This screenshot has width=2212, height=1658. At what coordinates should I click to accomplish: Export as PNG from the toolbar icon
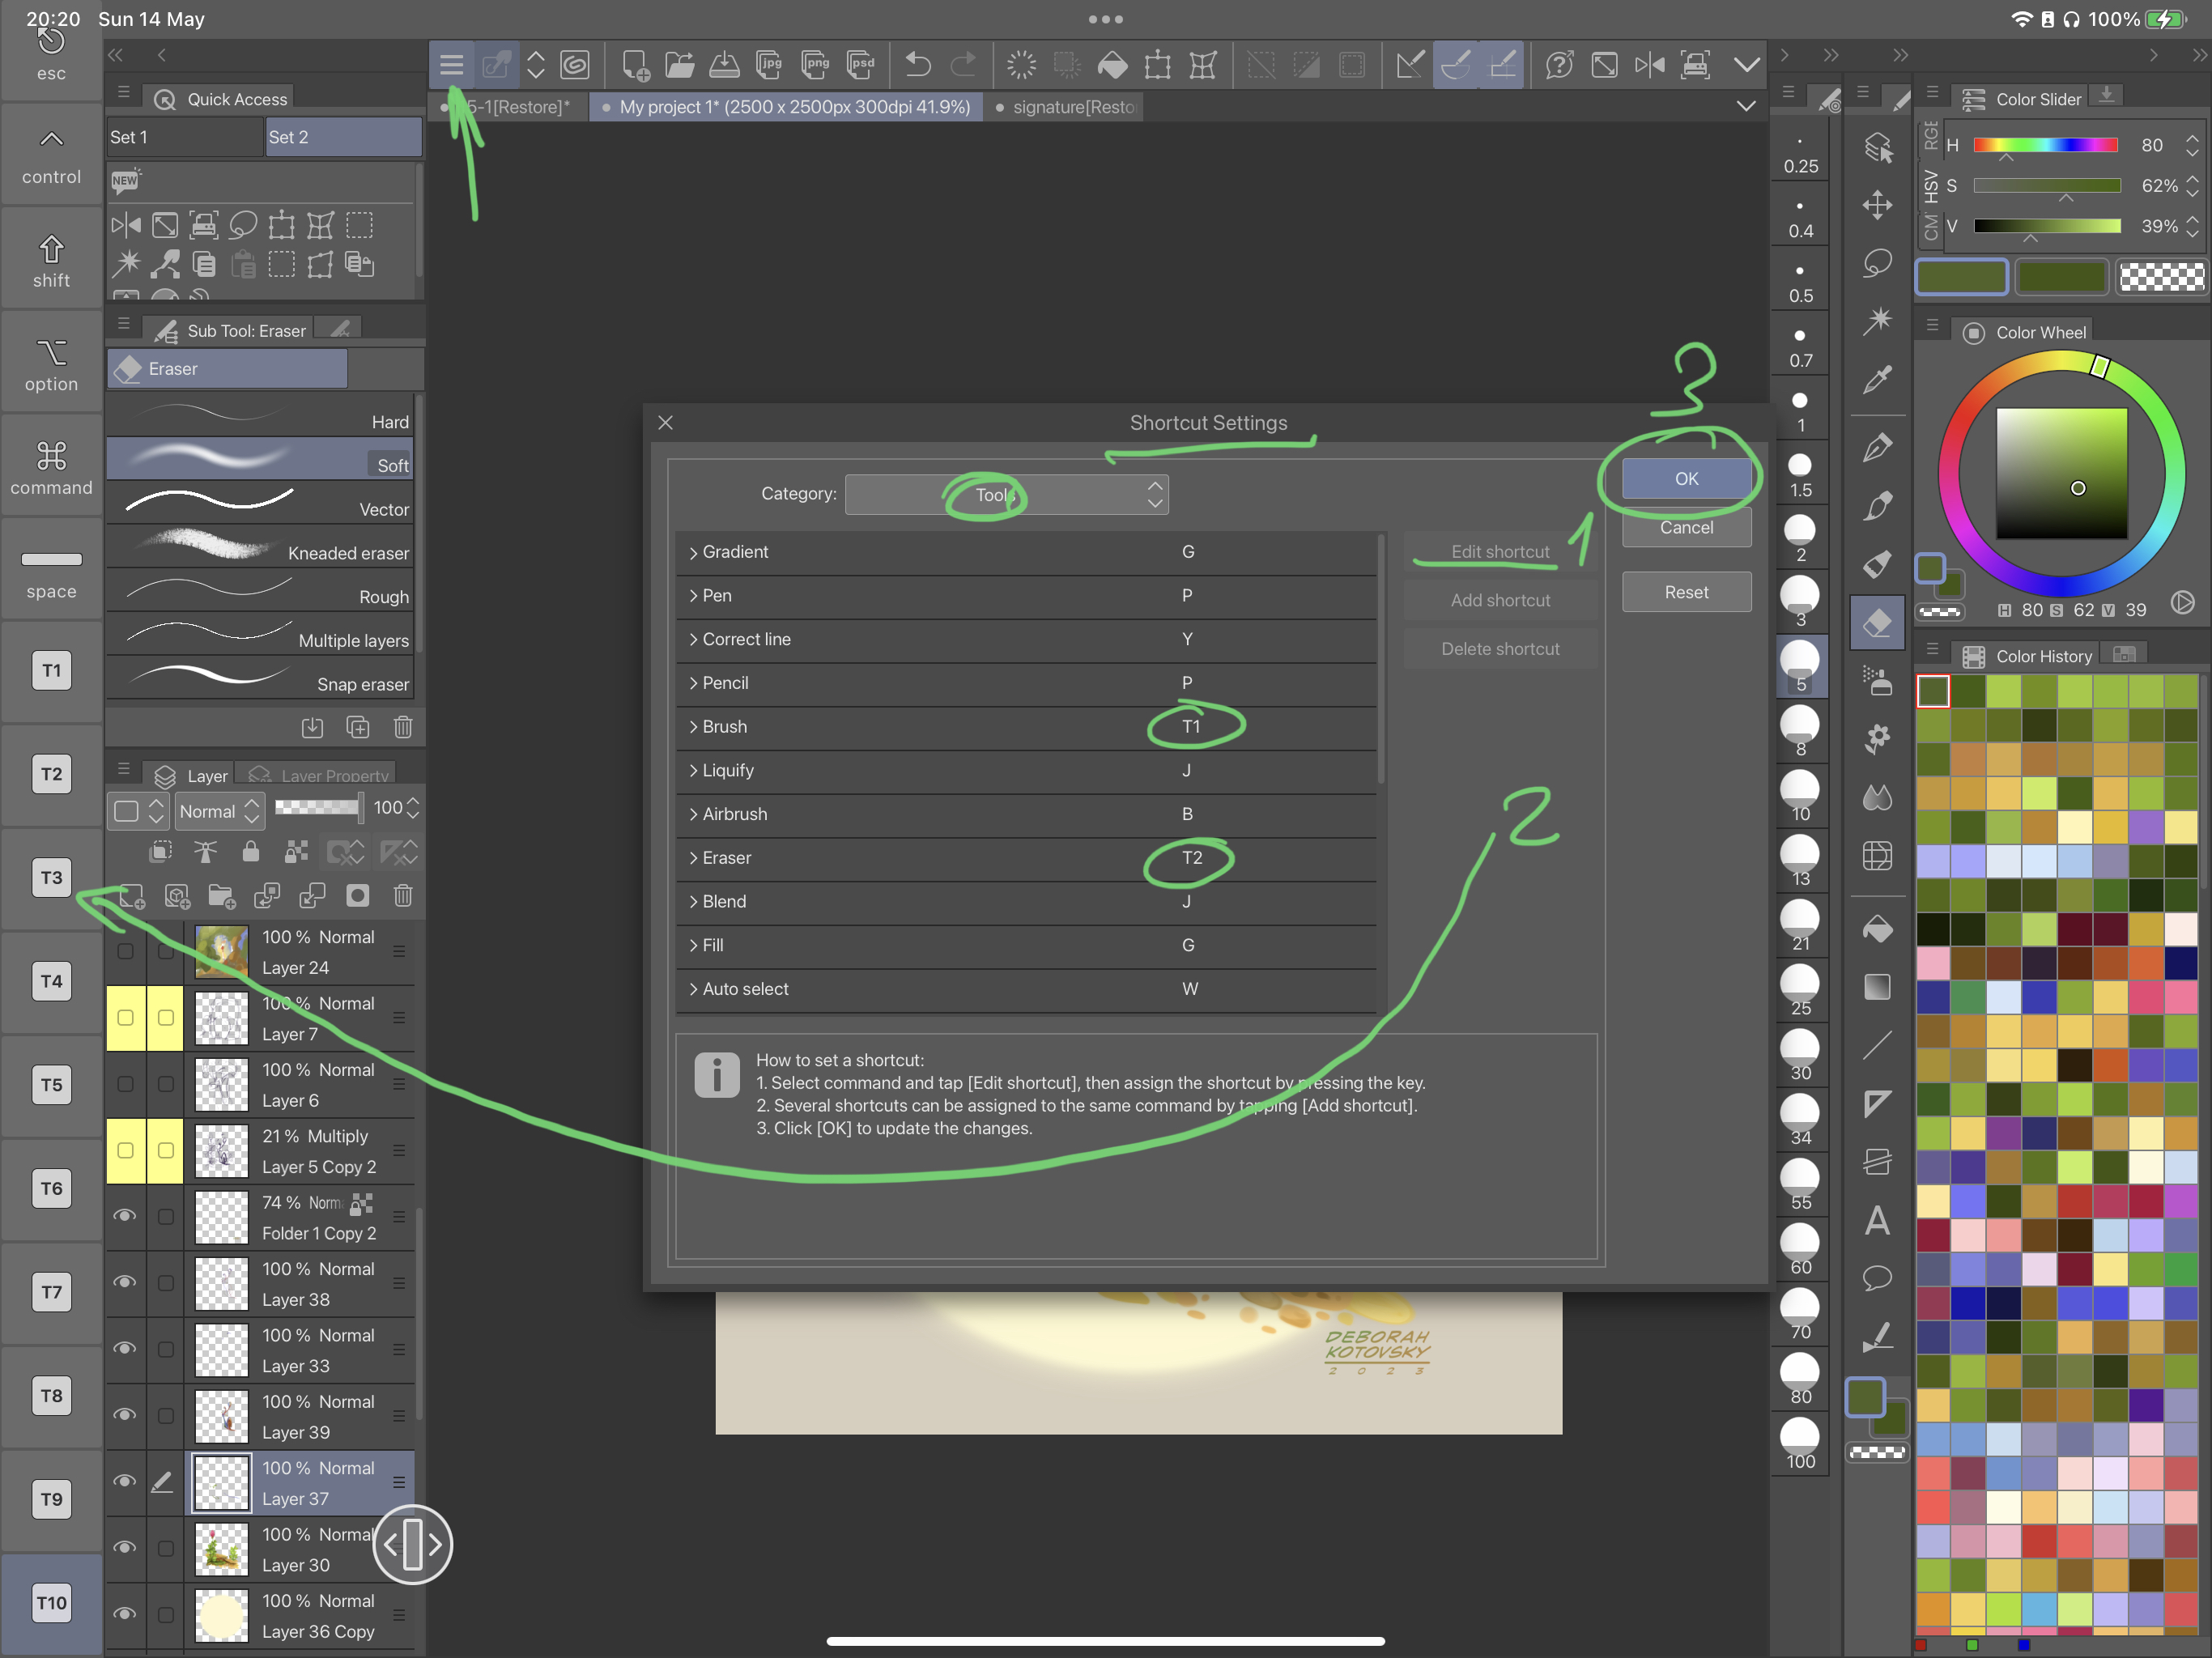815,65
